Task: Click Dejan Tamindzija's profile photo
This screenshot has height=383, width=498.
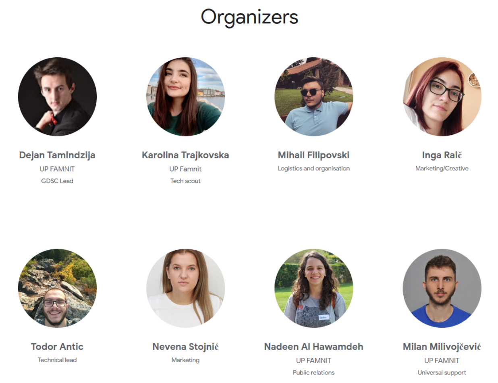Action: 57,96
